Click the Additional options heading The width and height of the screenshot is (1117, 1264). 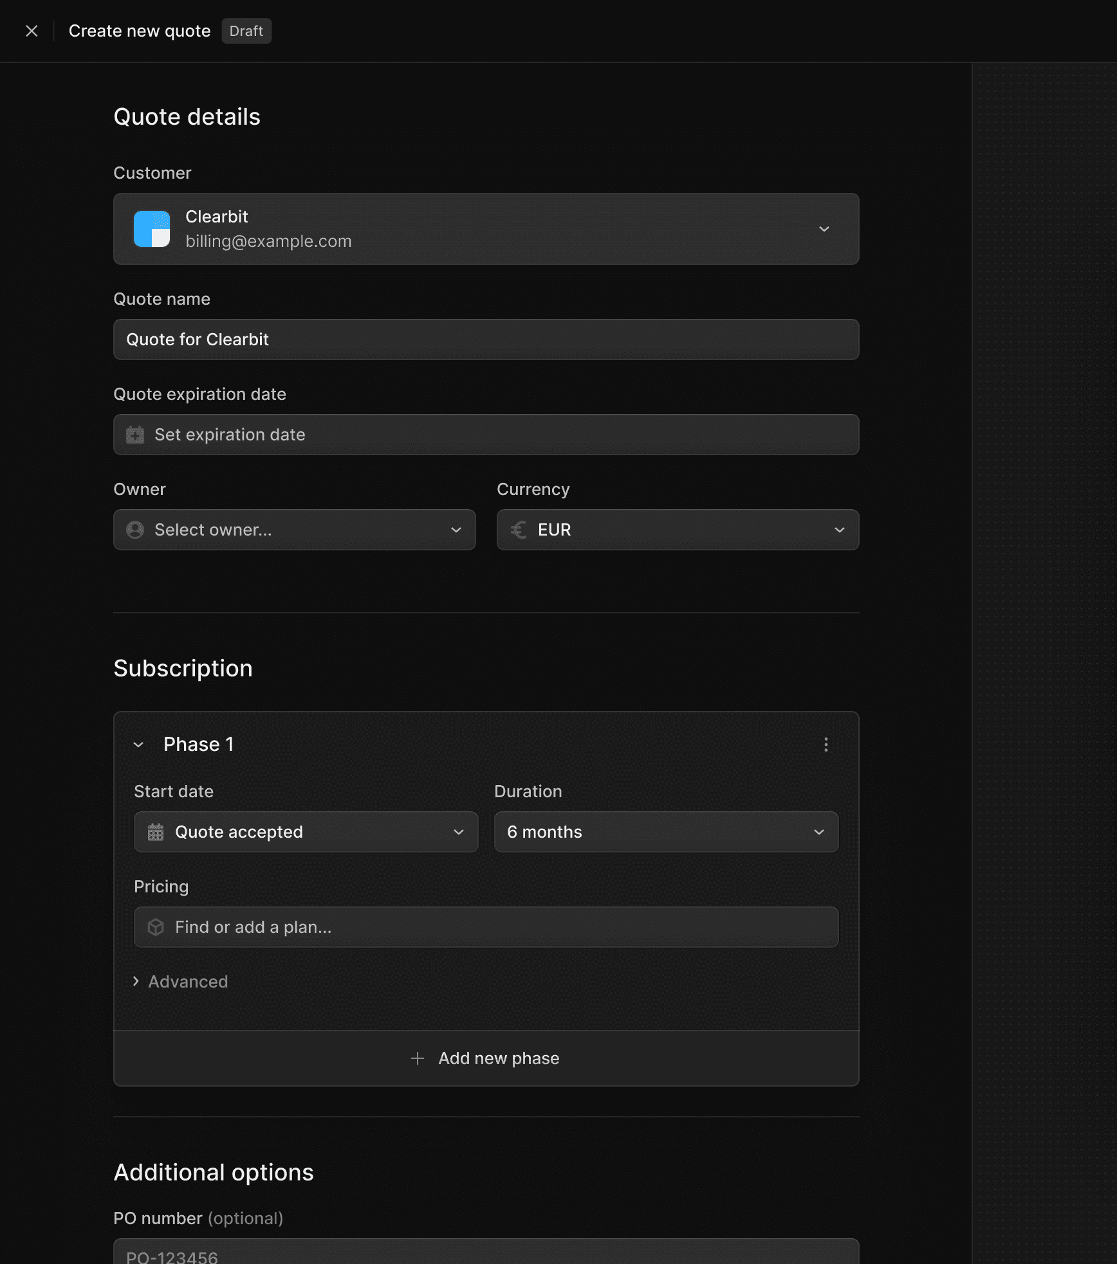click(214, 1173)
